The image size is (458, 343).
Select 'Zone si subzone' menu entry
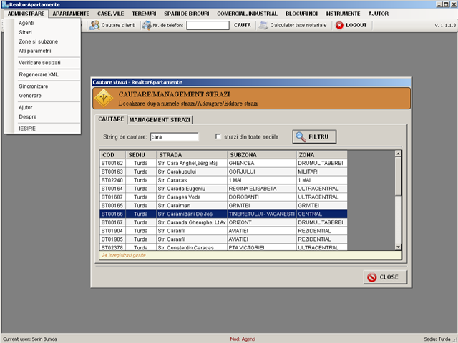39,41
